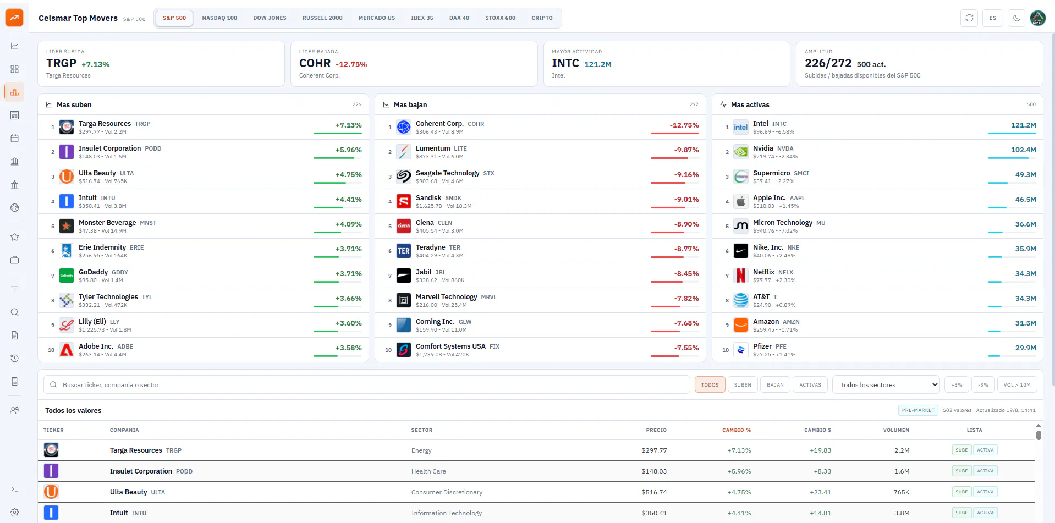Switch to the RUSSELL 2000 tab
This screenshot has height=523, width=1055.
pos(322,18)
